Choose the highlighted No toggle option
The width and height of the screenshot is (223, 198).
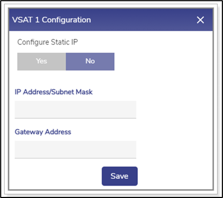[90, 62]
